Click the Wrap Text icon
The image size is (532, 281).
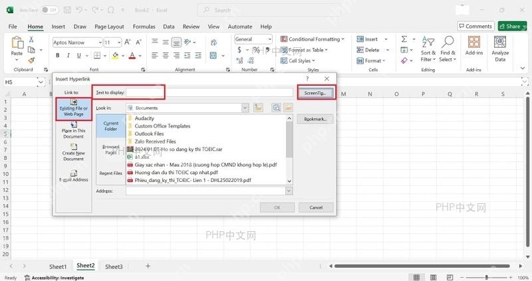point(213,43)
